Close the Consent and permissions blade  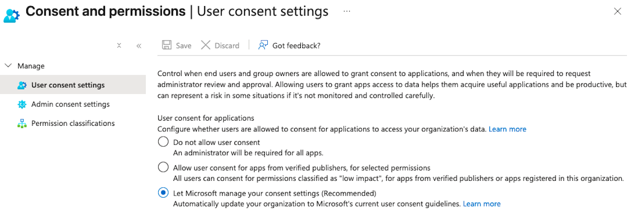(x=617, y=11)
